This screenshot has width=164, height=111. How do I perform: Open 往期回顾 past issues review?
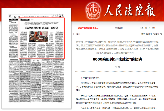click(119, 28)
